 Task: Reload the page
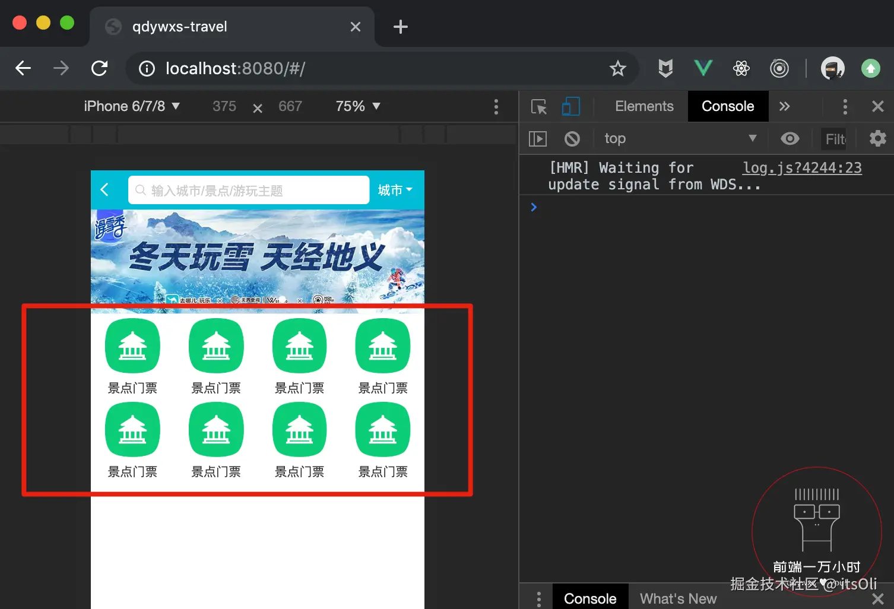pos(99,68)
